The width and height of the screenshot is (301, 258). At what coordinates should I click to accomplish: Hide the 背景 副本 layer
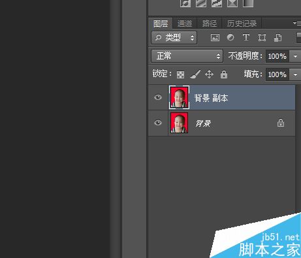158,97
